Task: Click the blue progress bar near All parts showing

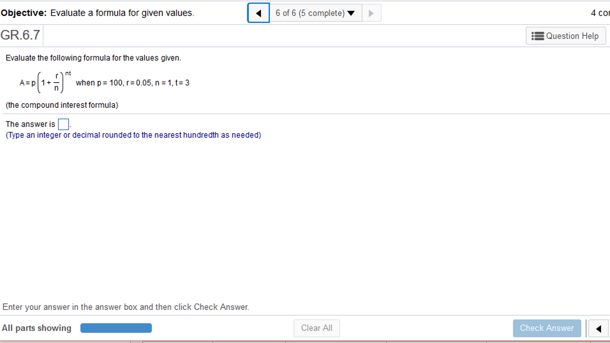Action: (x=116, y=328)
